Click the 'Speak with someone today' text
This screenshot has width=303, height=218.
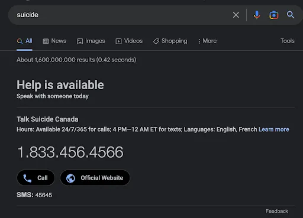[53, 96]
